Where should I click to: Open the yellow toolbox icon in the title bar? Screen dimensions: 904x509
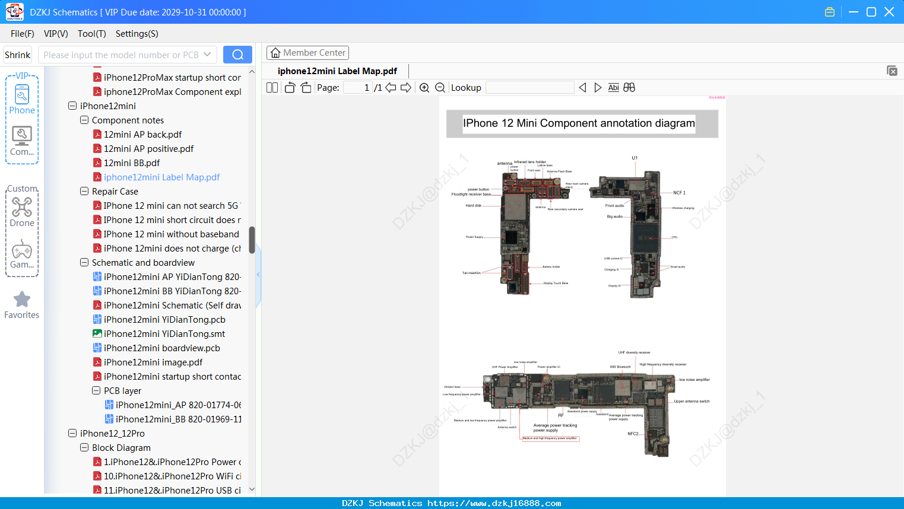click(x=830, y=12)
